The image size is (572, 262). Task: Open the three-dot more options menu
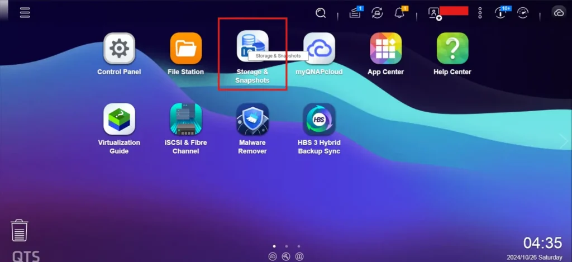point(480,13)
